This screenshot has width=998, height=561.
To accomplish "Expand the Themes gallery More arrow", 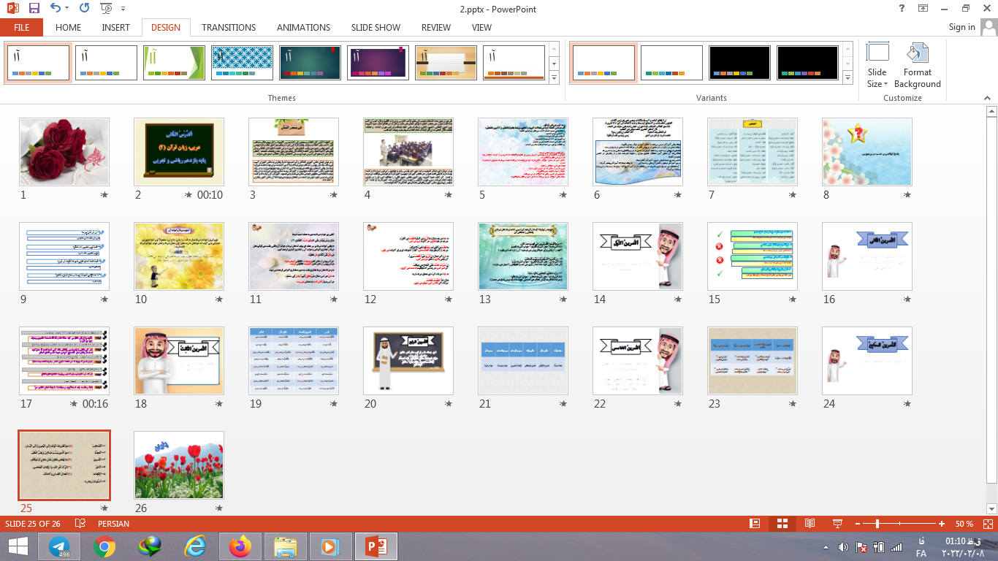I will [554, 77].
